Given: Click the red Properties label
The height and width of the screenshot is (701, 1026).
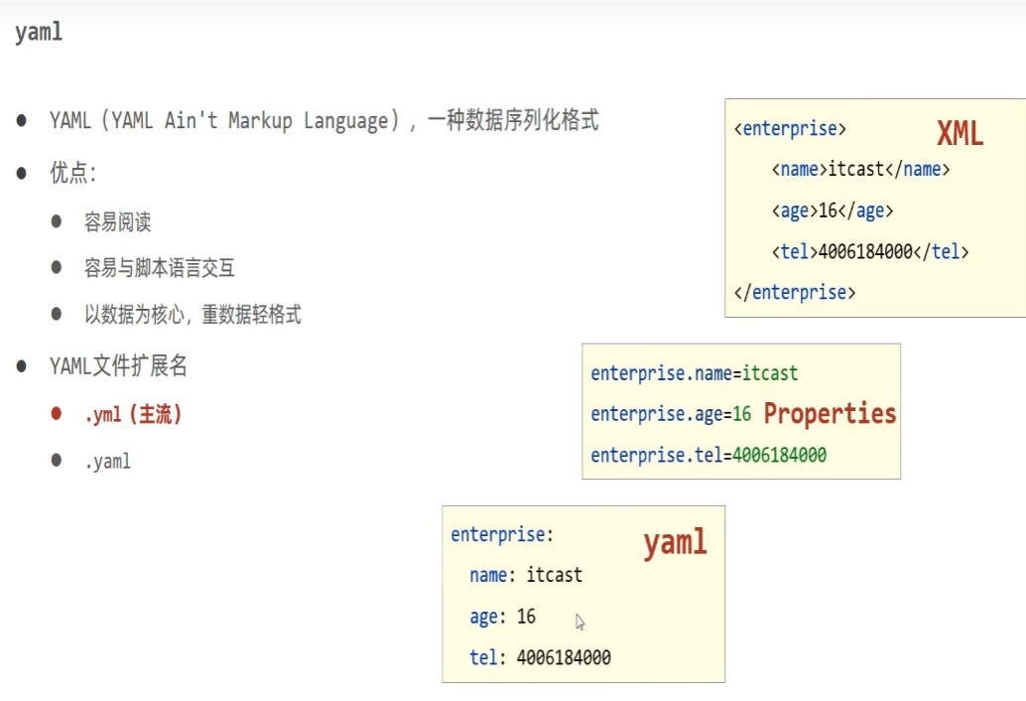Looking at the screenshot, I should click(830, 414).
